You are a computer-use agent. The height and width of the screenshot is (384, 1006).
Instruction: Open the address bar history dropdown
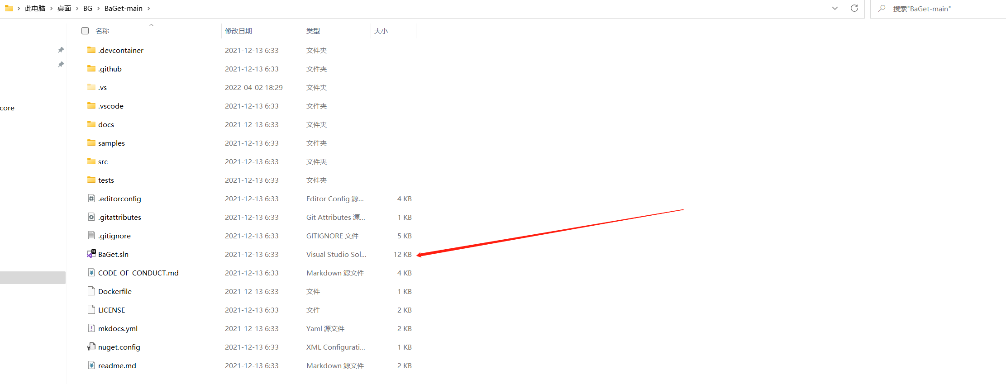835,8
